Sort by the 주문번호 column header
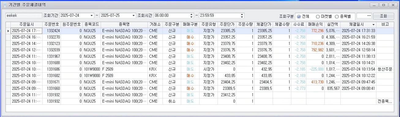 pyautogui.click(x=51, y=24)
